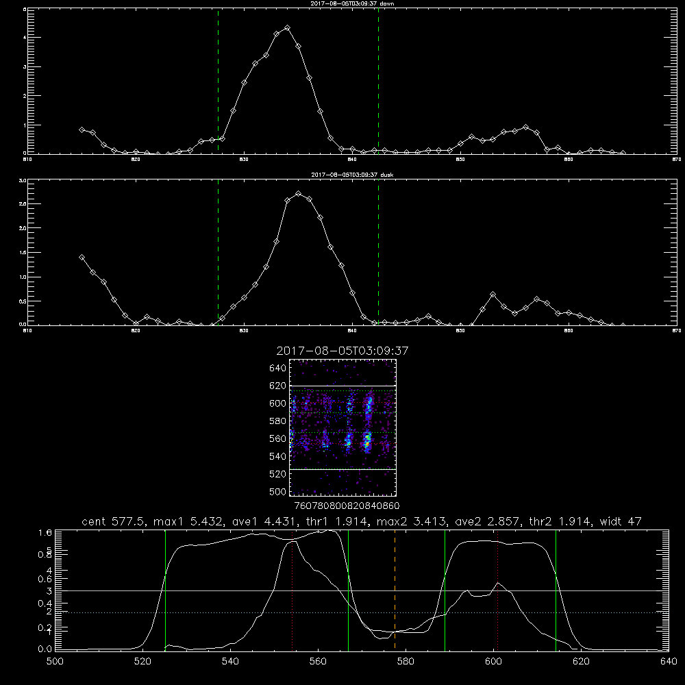
Task: Click the bottom plot x-axis label 580
Action: pyautogui.click(x=406, y=662)
